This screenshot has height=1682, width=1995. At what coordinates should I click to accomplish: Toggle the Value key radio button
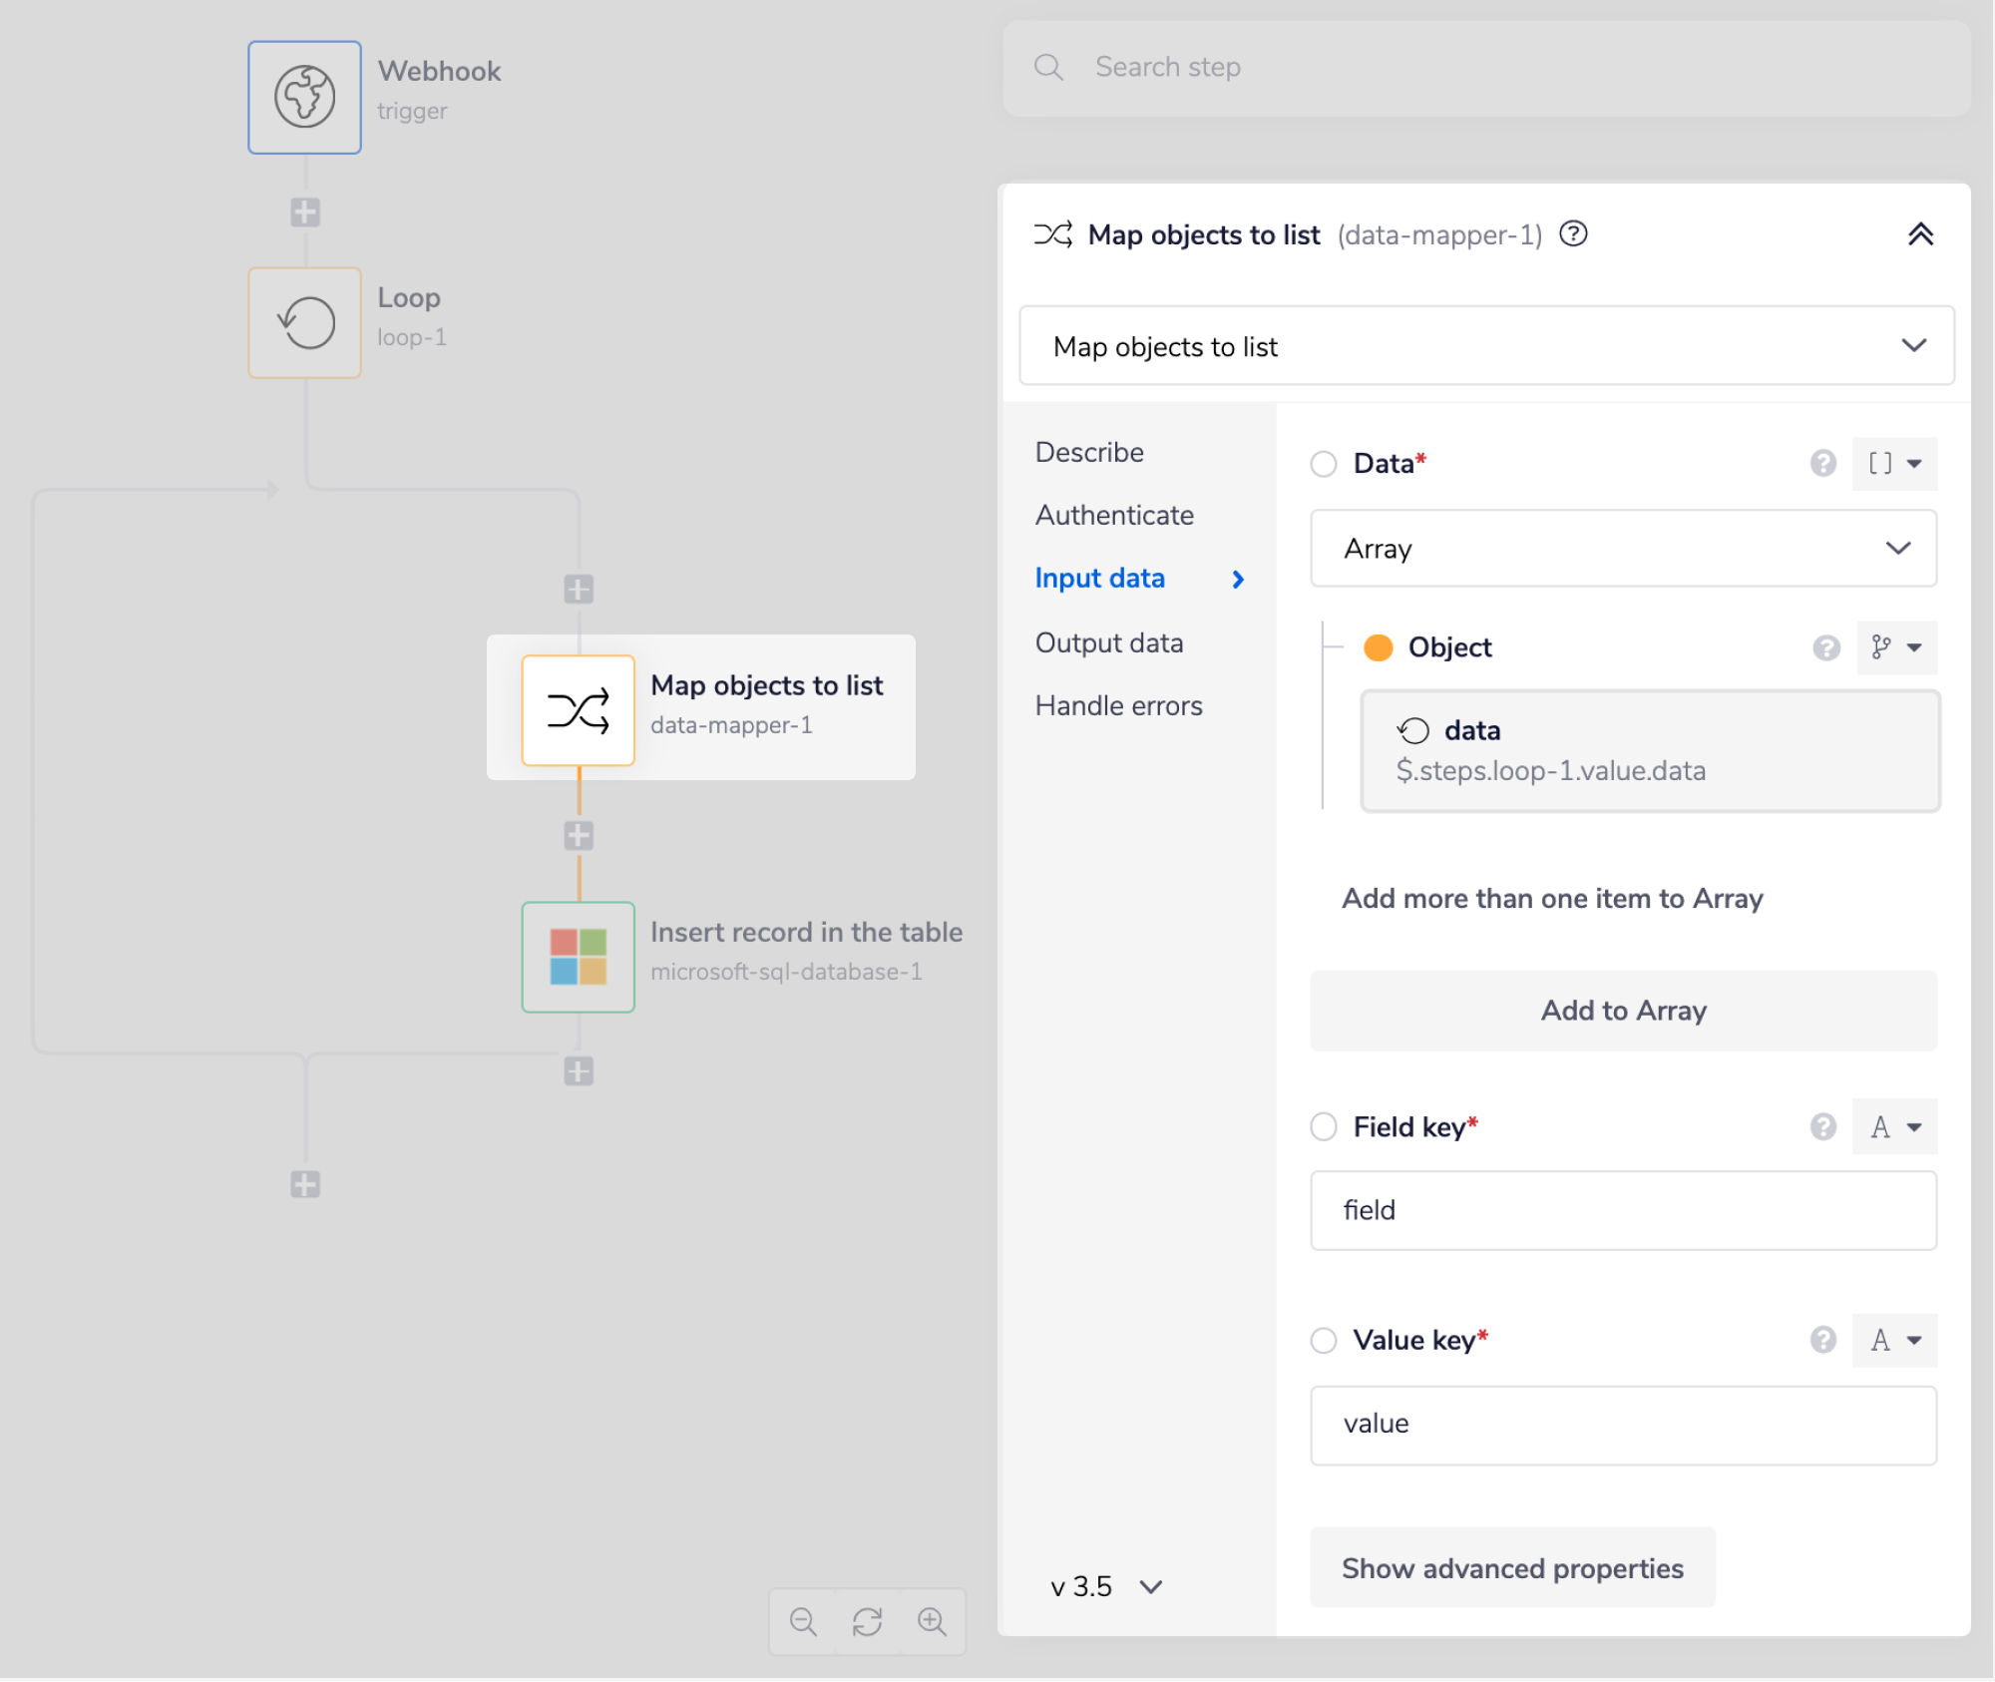tap(1324, 1340)
